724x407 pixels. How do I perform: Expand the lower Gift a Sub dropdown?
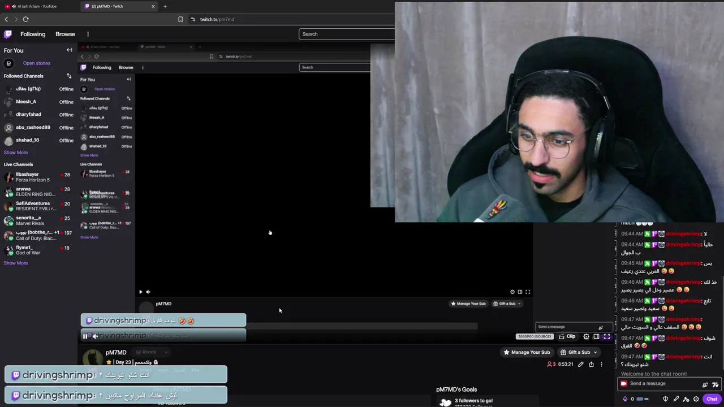(578, 352)
